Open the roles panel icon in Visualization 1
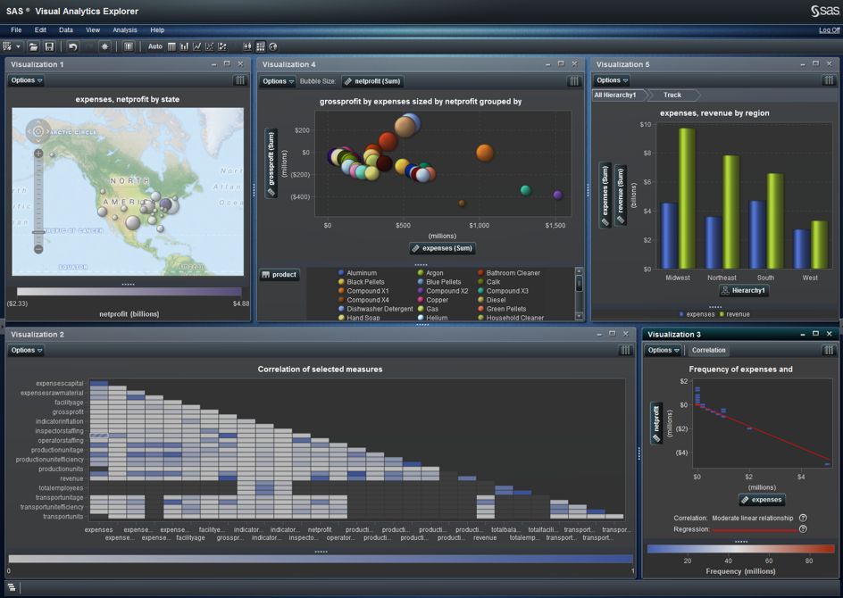Screen dimensions: 843x598 click(x=239, y=80)
